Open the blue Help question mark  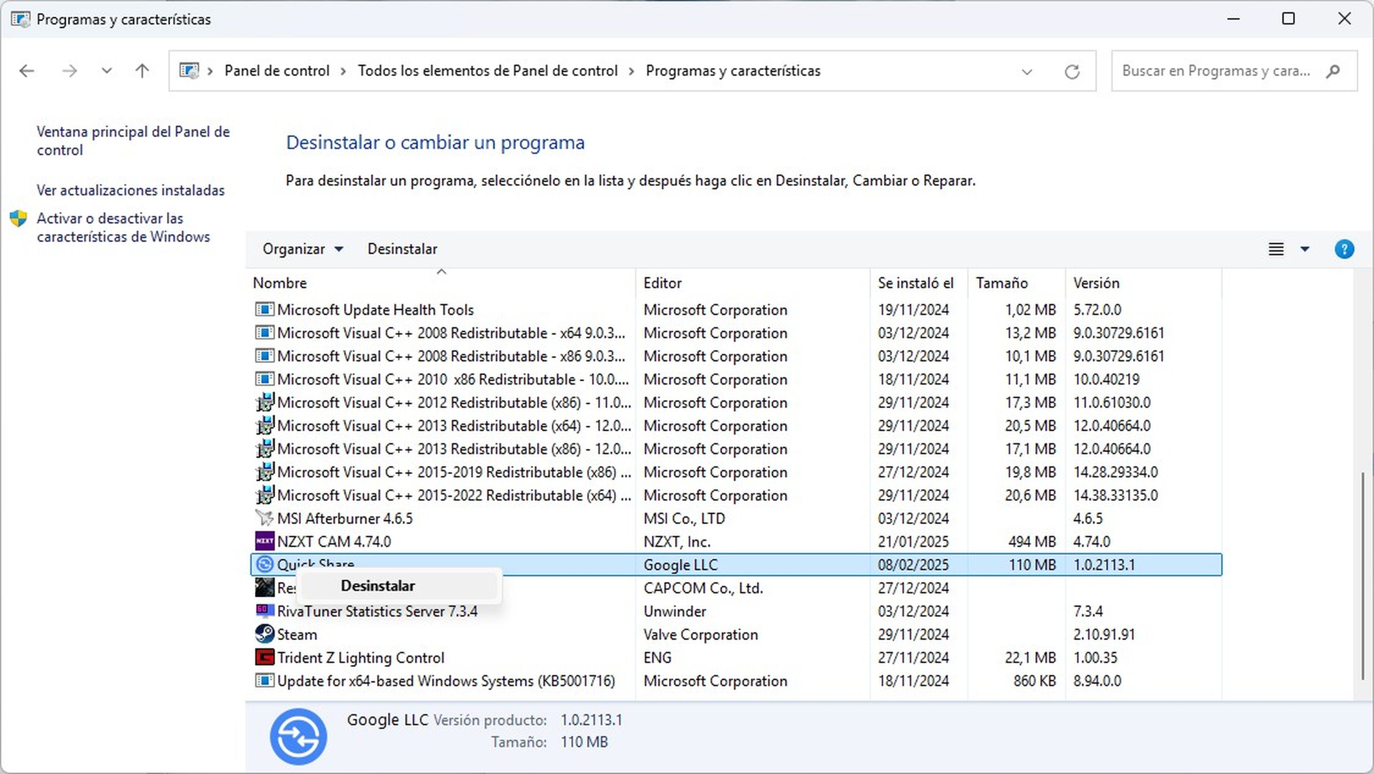(x=1344, y=249)
